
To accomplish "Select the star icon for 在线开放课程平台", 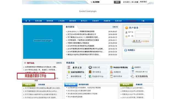I will pyautogui.click(x=69, y=72).
